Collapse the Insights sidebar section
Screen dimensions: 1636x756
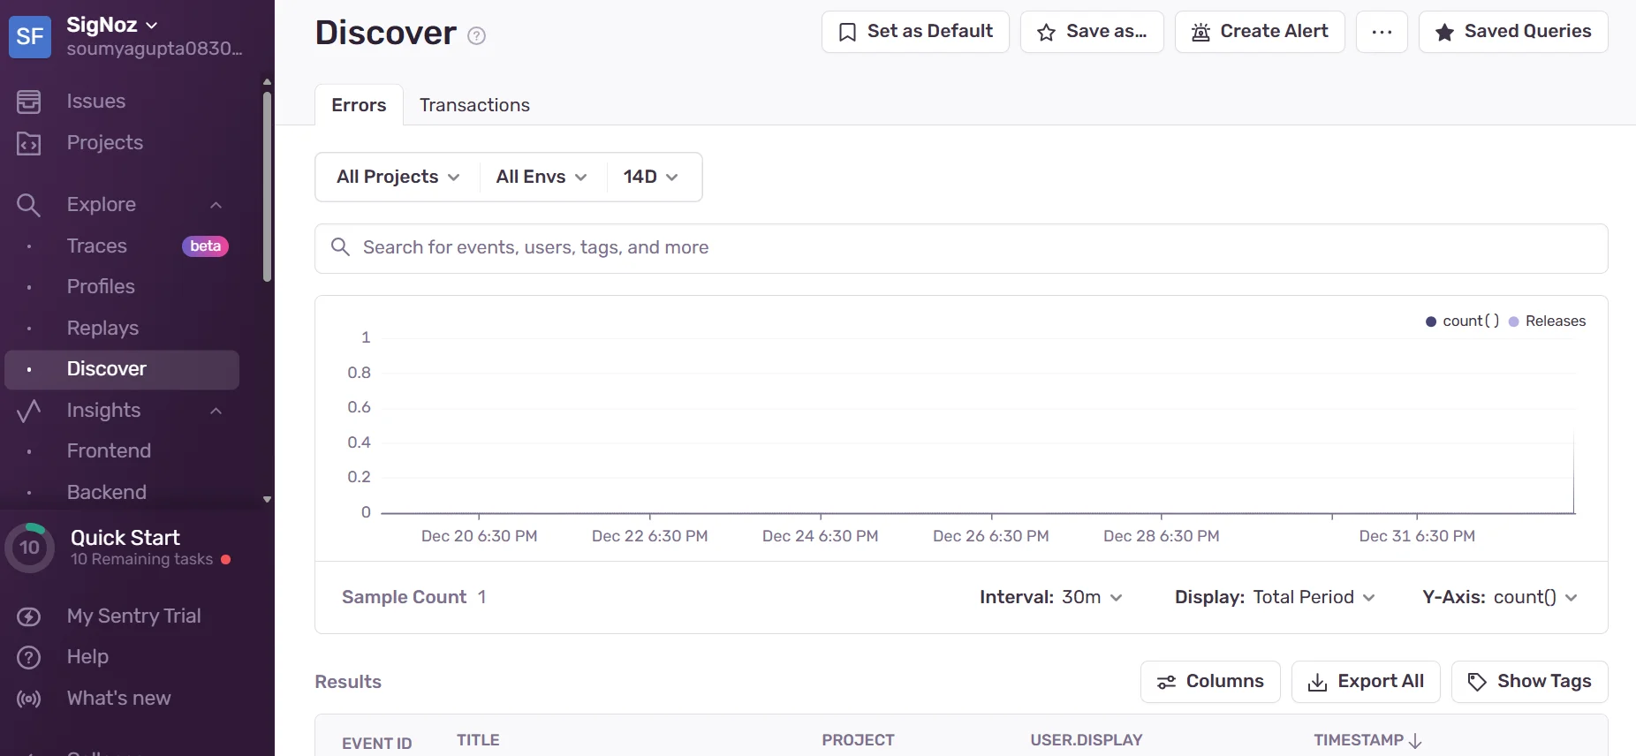pos(216,411)
